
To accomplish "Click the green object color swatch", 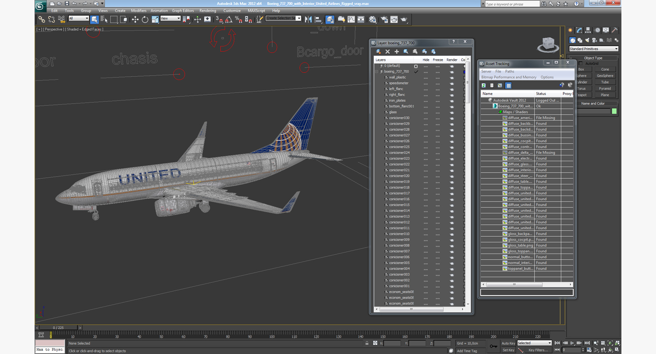I will pyautogui.click(x=614, y=112).
